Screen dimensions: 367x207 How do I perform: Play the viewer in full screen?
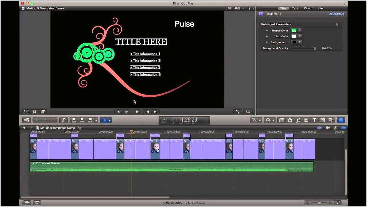click(237, 112)
